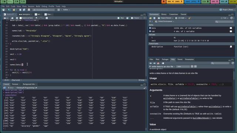Image resolution: width=237 pixels, height=133 pixels.
Task: Follow the buildWorkbook() help link
Action: tap(202, 118)
